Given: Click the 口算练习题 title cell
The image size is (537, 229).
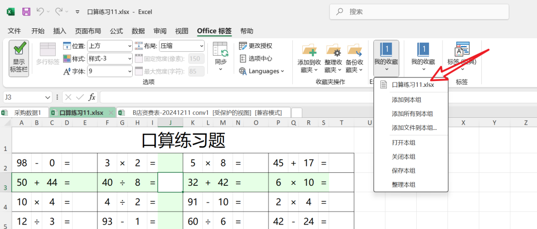Looking at the screenshot, I should coord(183,141).
